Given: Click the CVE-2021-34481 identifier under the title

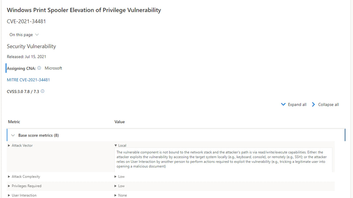Looking at the screenshot, I should 26,21.
